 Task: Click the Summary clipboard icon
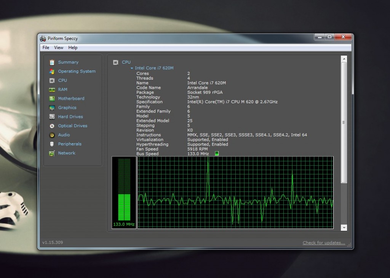coord(52,62)
